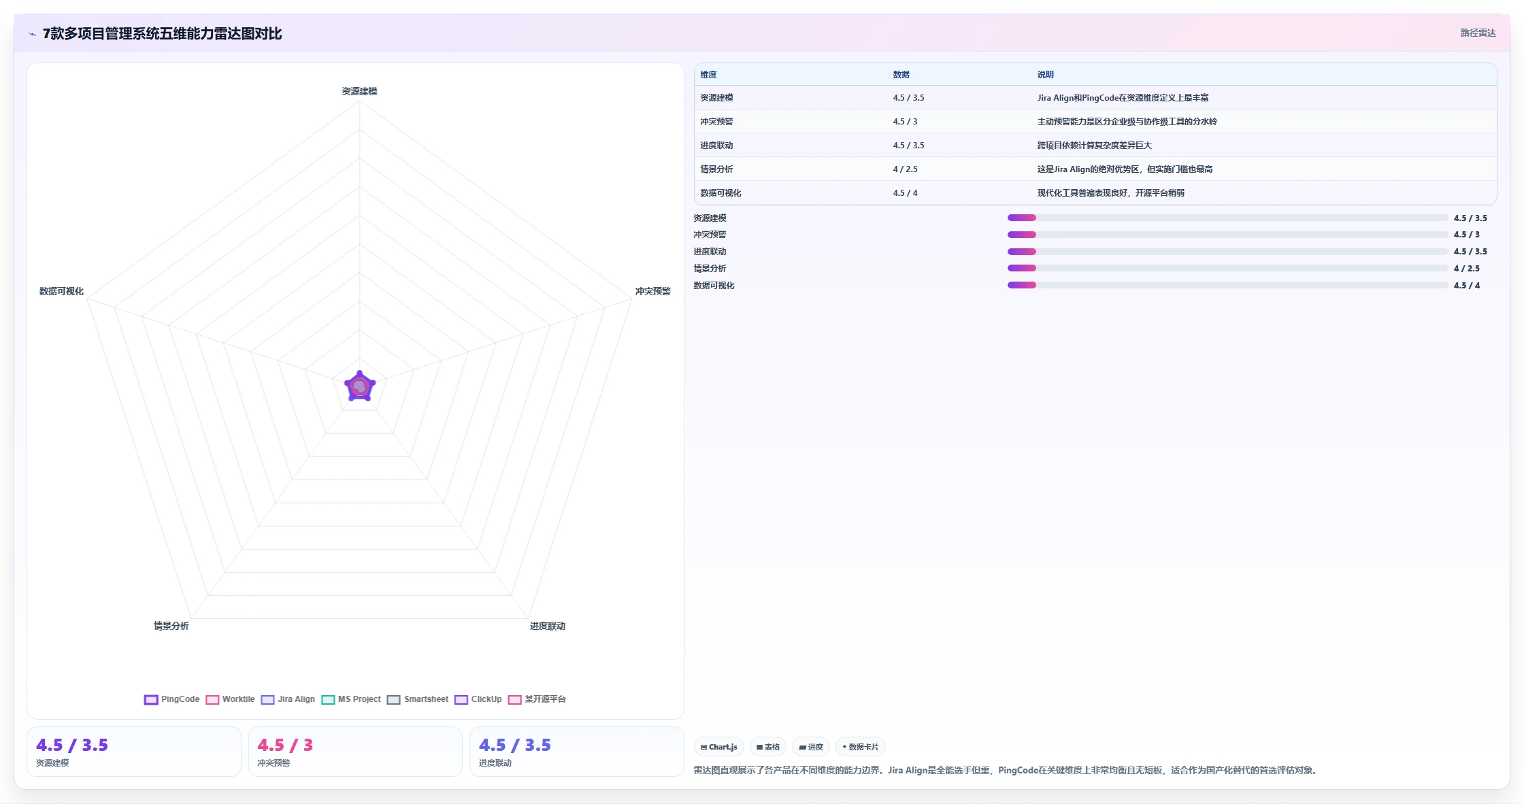Click the title icon beside 7款多项目管理系统
Screen dimensions: 1524x804
coord(32,34)
